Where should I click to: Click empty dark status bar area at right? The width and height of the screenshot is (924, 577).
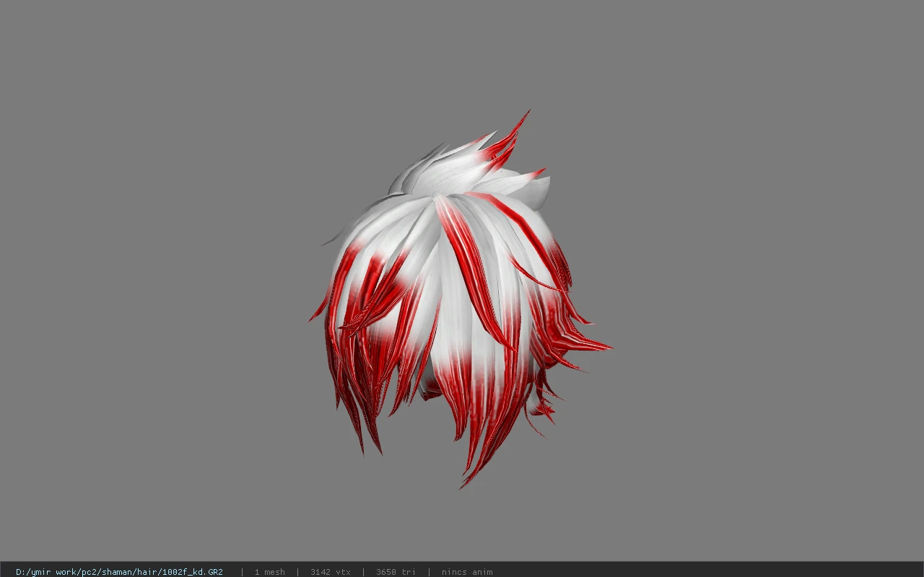pyautogui.click(x=707, y=572)
